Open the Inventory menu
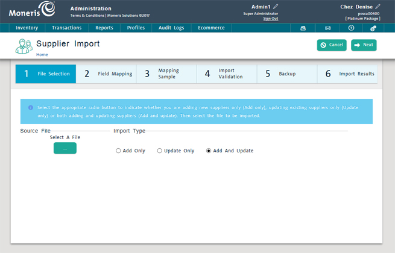The image size is (395, 253). coord(27,28)
